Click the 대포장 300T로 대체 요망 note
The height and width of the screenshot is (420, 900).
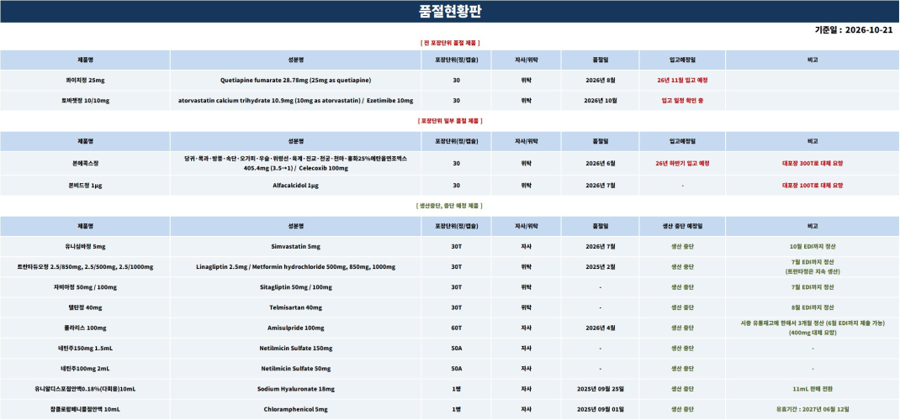pyautogui.click(x=813, y=163)
